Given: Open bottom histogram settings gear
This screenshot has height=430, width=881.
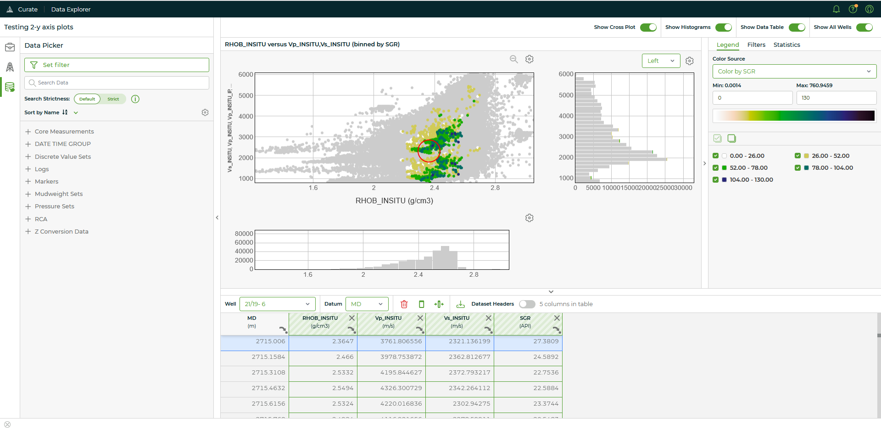Looking at the screenshot, I should point(530,218).
